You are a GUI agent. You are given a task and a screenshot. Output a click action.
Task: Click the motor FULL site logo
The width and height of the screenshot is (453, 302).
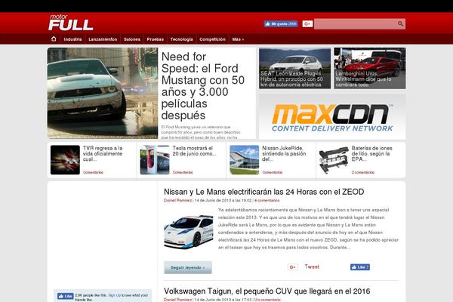(71, 23)
